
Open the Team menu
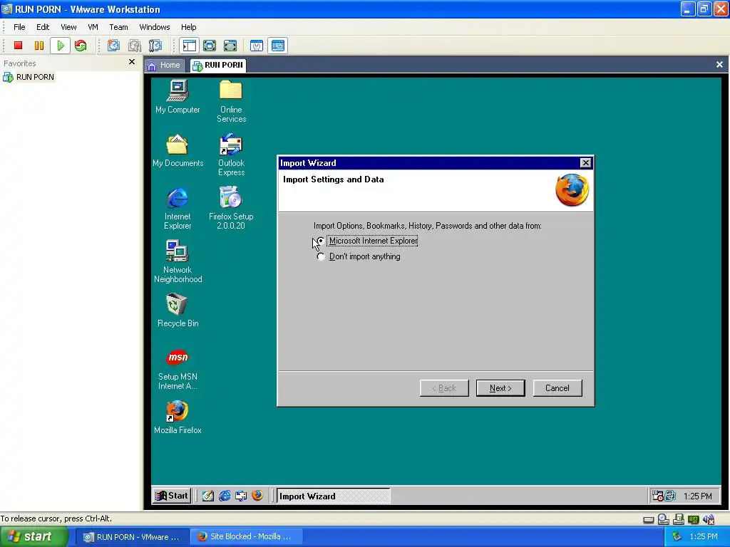pos(118,27)
